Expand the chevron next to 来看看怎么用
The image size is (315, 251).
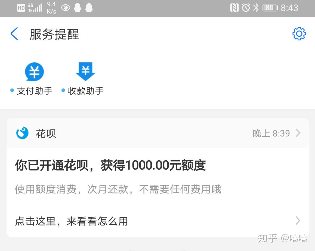[298, 221]
